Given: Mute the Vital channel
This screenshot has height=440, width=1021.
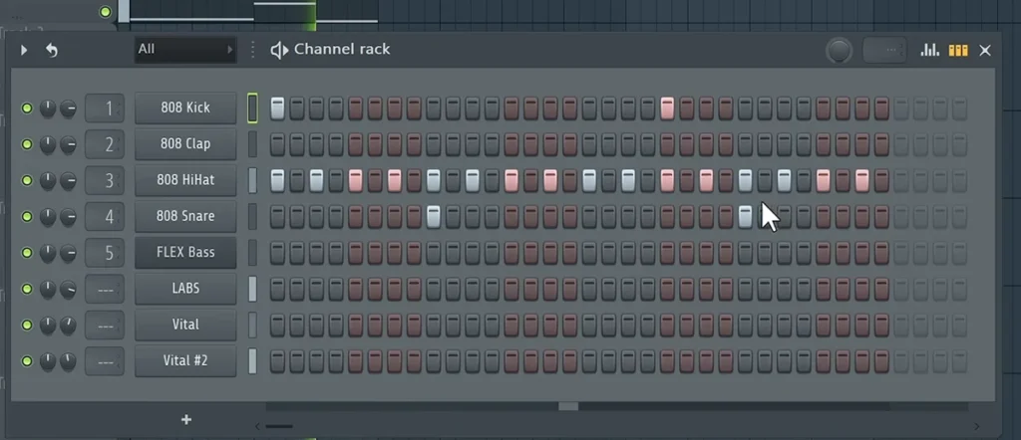Looking at the screenshot, I should coord(27,325).
